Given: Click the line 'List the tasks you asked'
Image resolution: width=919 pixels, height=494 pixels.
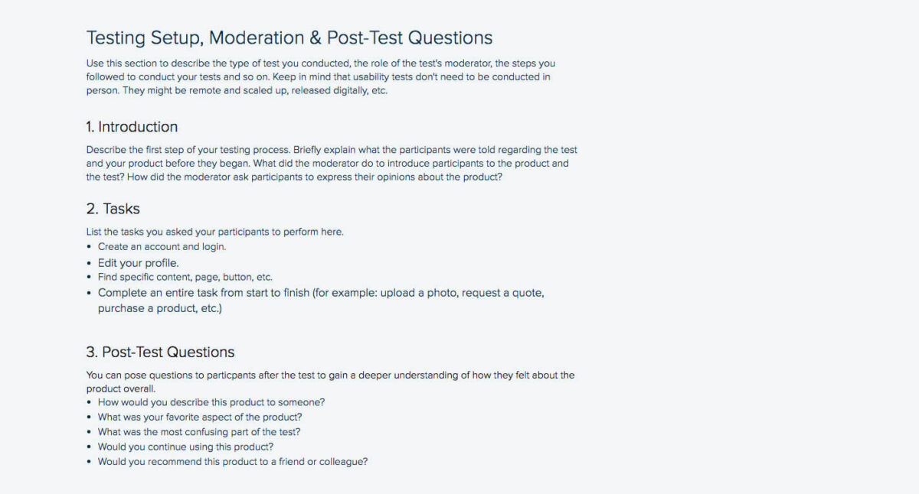Looking at the screenshot, I should point(214,232).
